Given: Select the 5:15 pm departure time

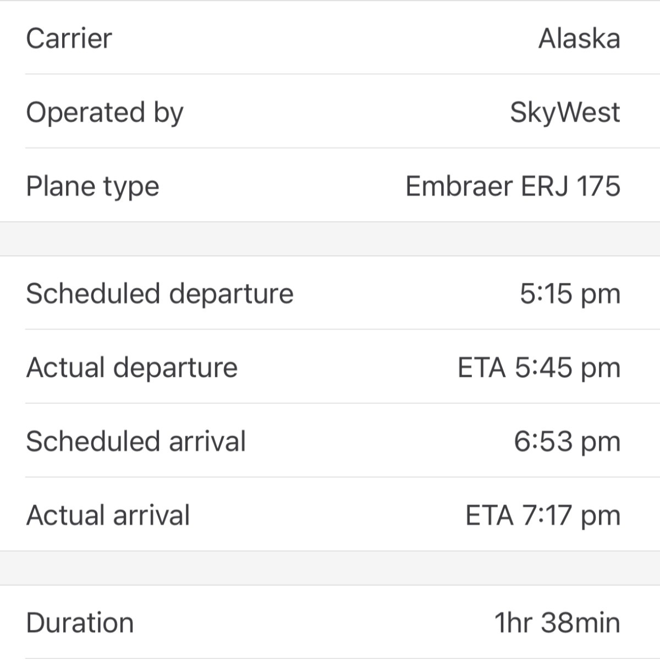Looking at the screenshot, I should pyautogui.click(x=570, y=294).
